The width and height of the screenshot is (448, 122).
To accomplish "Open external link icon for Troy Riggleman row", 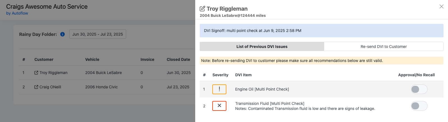I will click(36, 73).
